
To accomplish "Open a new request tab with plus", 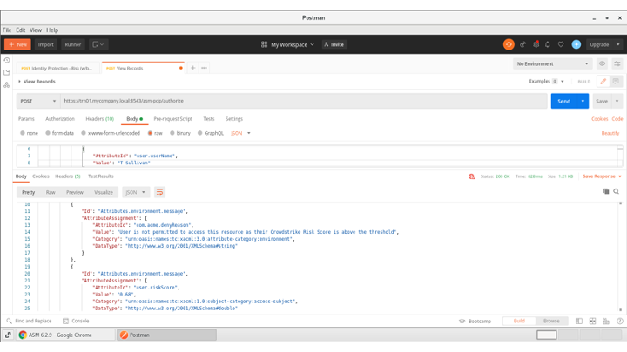I will tap(193, 68).
